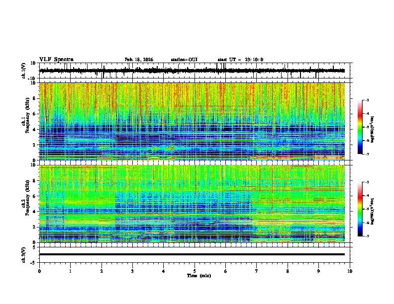Click time axis tick label "8"
Screen dimensions: 394x304
(x=288, y=271)
